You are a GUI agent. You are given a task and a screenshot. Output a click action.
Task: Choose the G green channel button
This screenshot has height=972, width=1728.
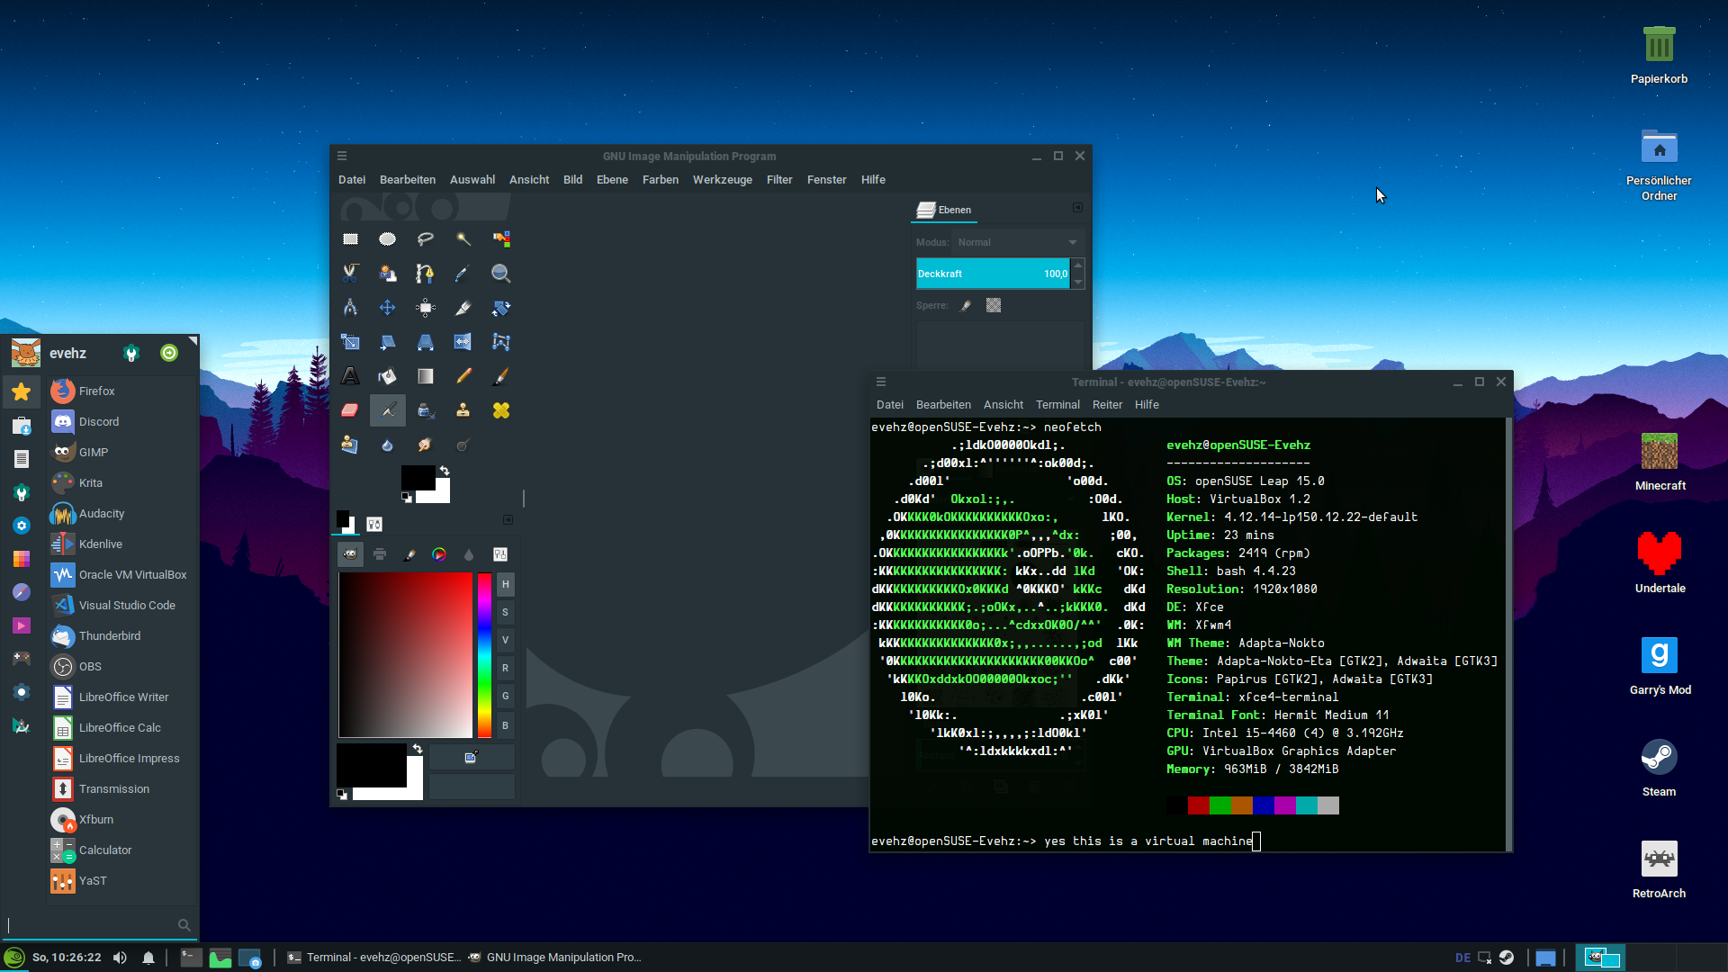[x=506, y=697]
